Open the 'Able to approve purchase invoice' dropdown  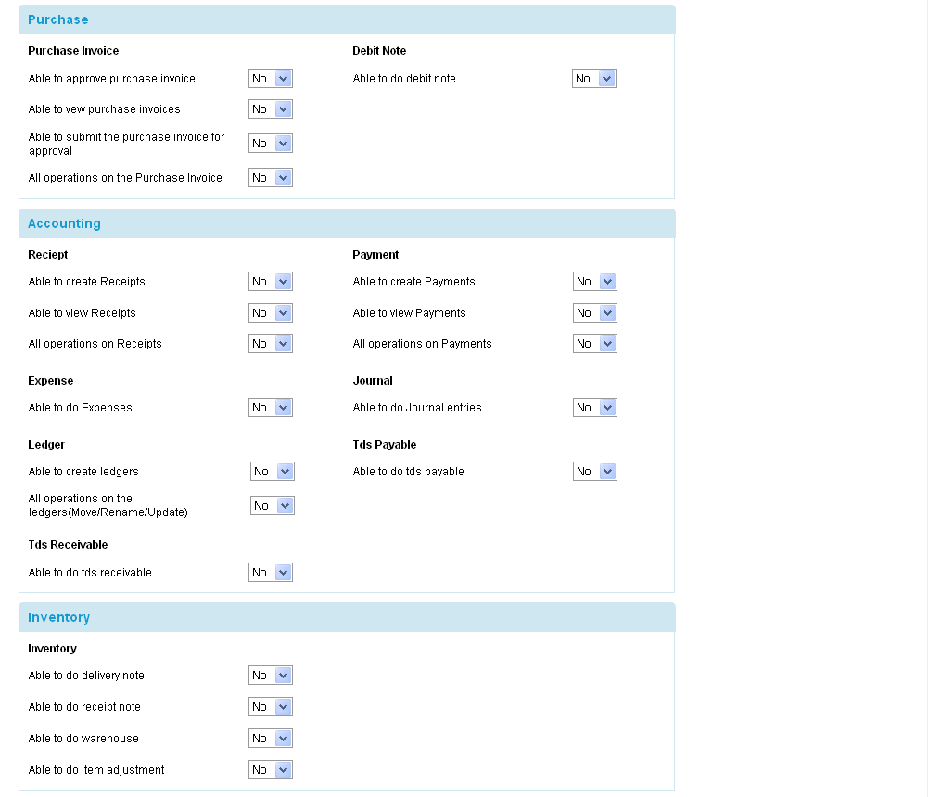[x=270, y=78]
